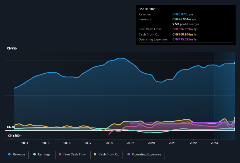The image size is (240, 163).
Task: Click the CN¥3.874b revenue value
Action: [180, 14]
